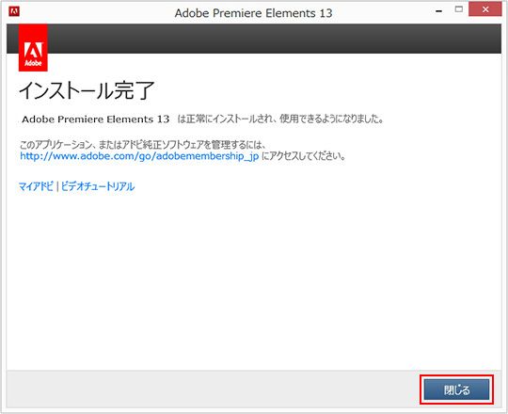Close window using the red X button
The height and width of the screenshot is (414, 508).
click(x=485, y=9)
